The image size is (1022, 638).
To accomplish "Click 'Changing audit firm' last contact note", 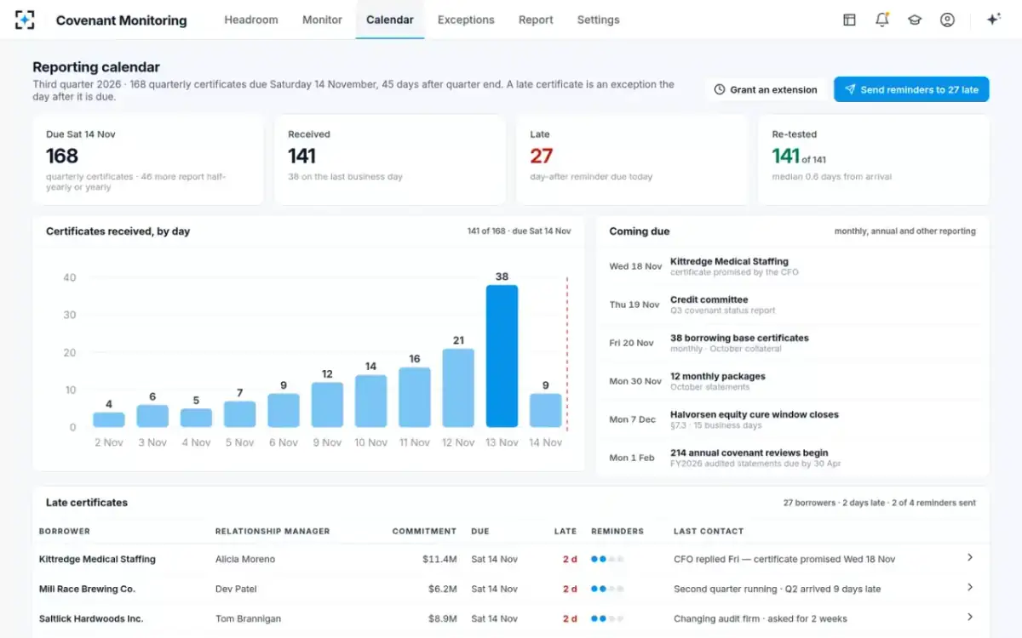I will click(761, 618).
